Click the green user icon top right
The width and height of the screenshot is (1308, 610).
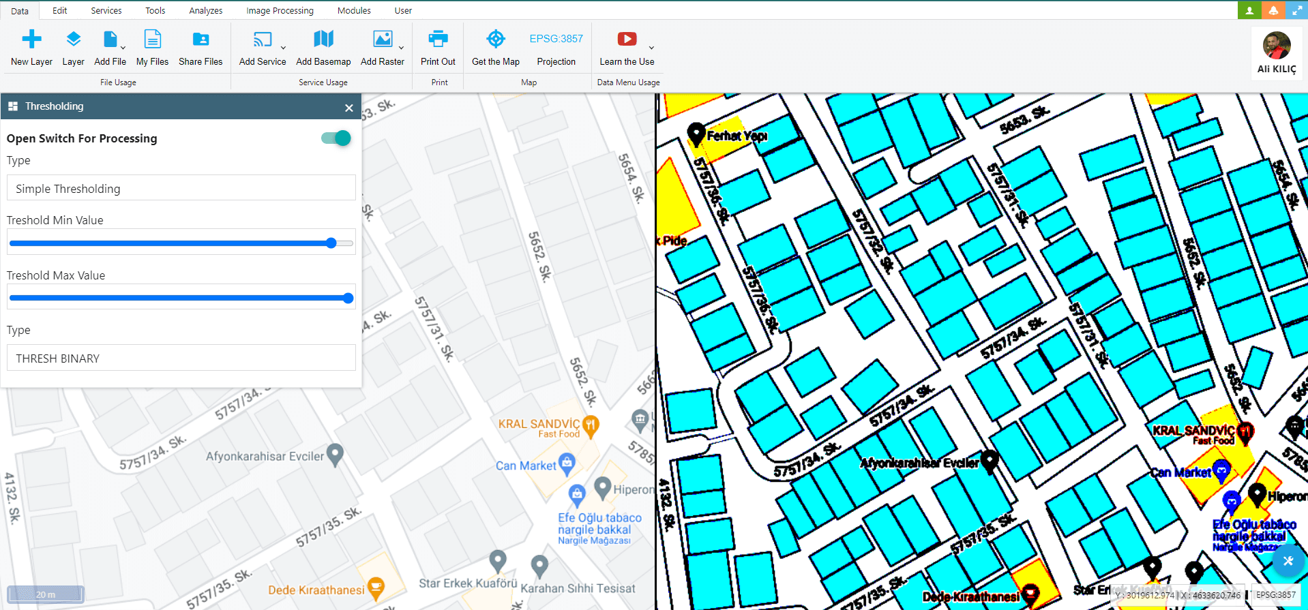coord(1249,10)
